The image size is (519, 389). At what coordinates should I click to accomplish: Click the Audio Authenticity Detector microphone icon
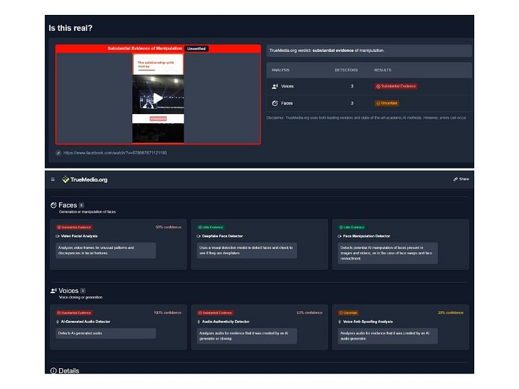tap(199, 322)
